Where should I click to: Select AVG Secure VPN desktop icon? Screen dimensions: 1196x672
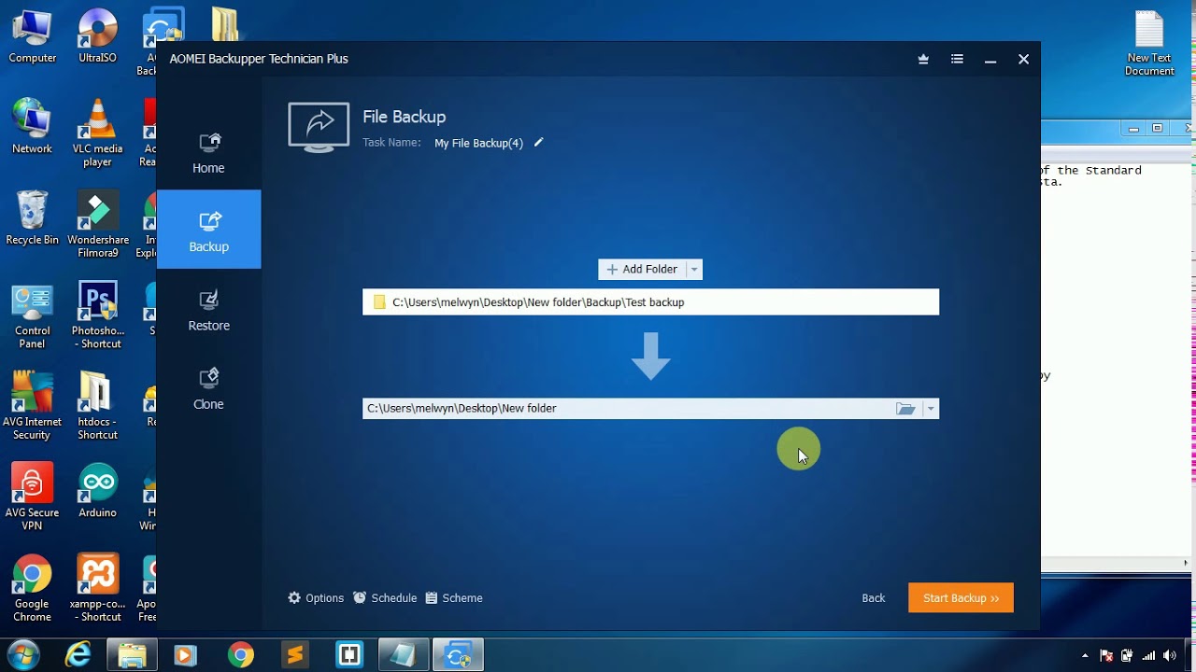pyautogui.click(x=33, y=497)
